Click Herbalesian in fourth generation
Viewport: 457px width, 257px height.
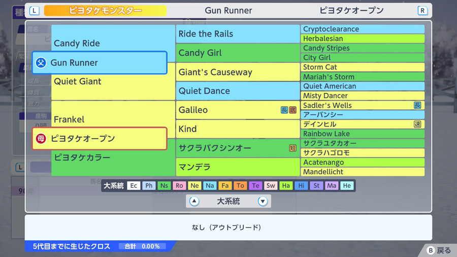363,39
